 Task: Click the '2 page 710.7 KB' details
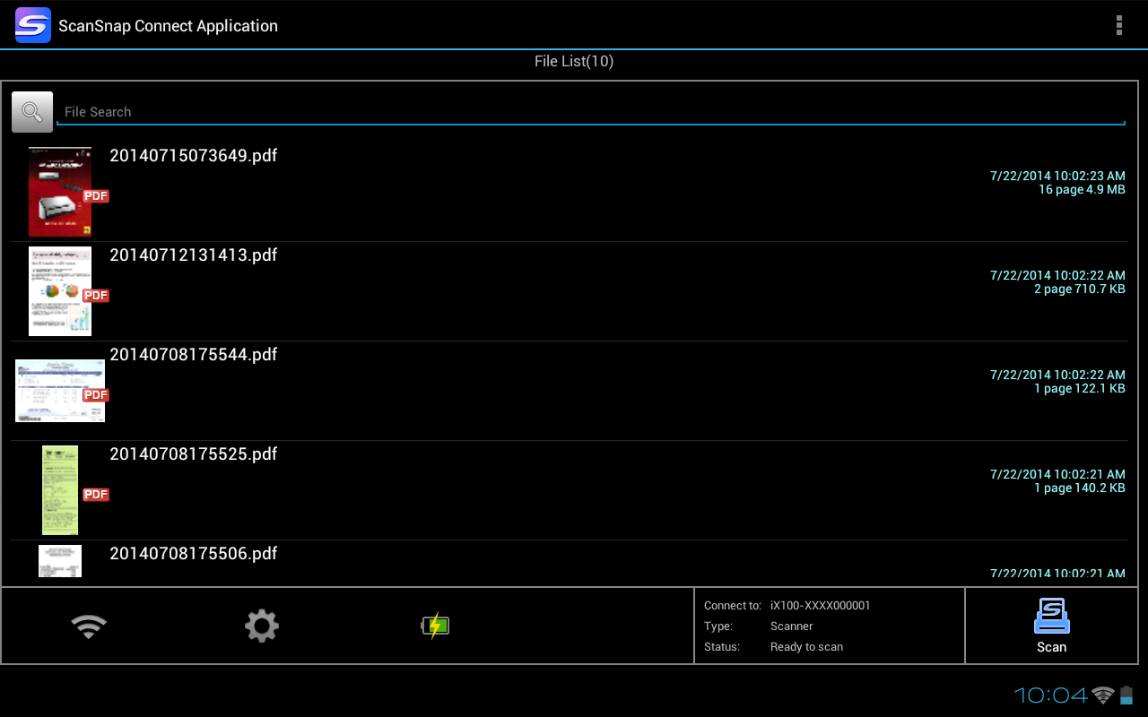[x=1080, y=289]
